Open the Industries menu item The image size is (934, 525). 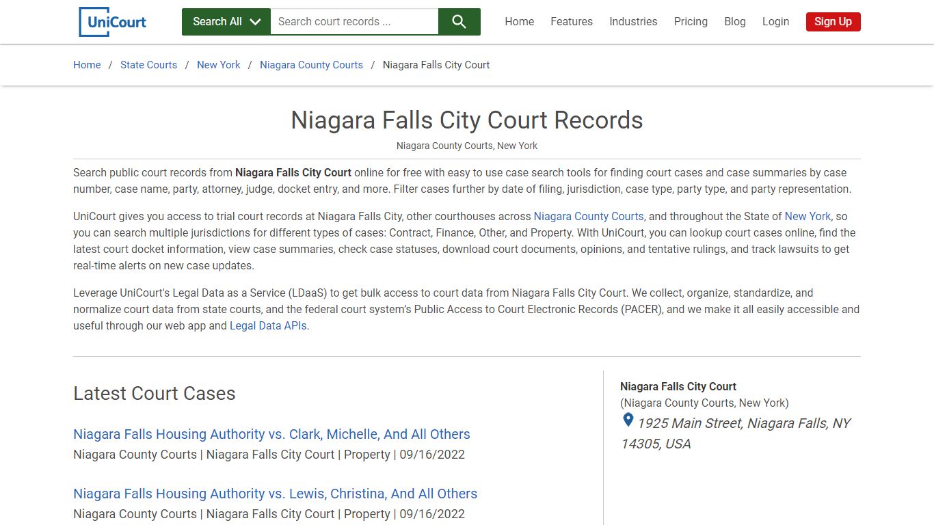point(633,22)
